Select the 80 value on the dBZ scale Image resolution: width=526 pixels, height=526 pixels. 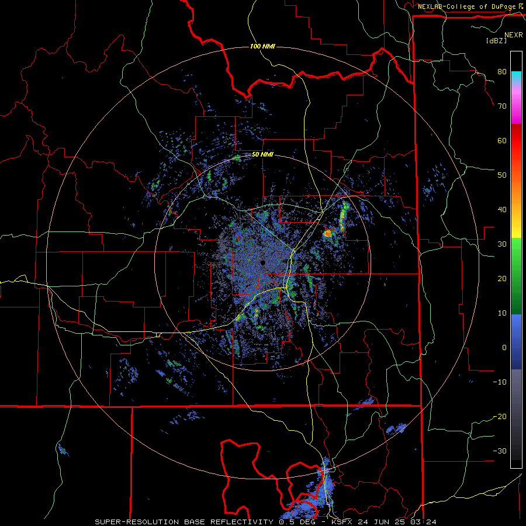pyautogui.click(x=502, y=72)
